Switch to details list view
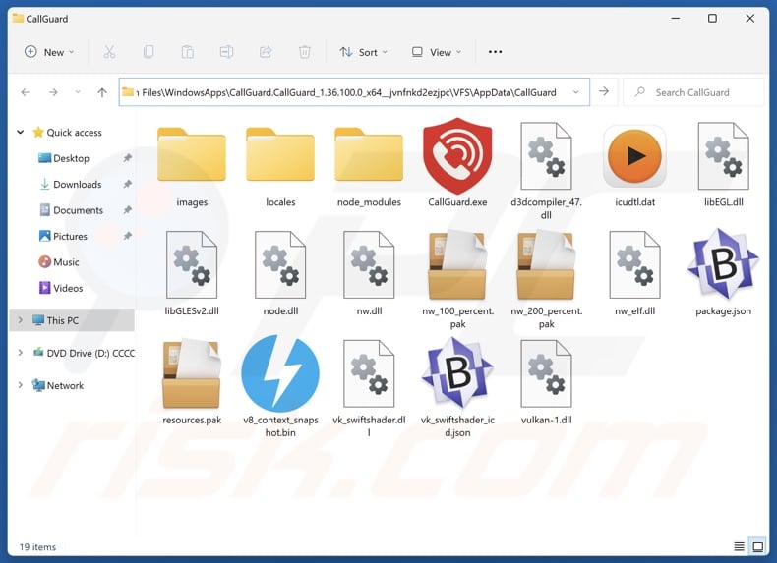 click(x=739, y=546)
